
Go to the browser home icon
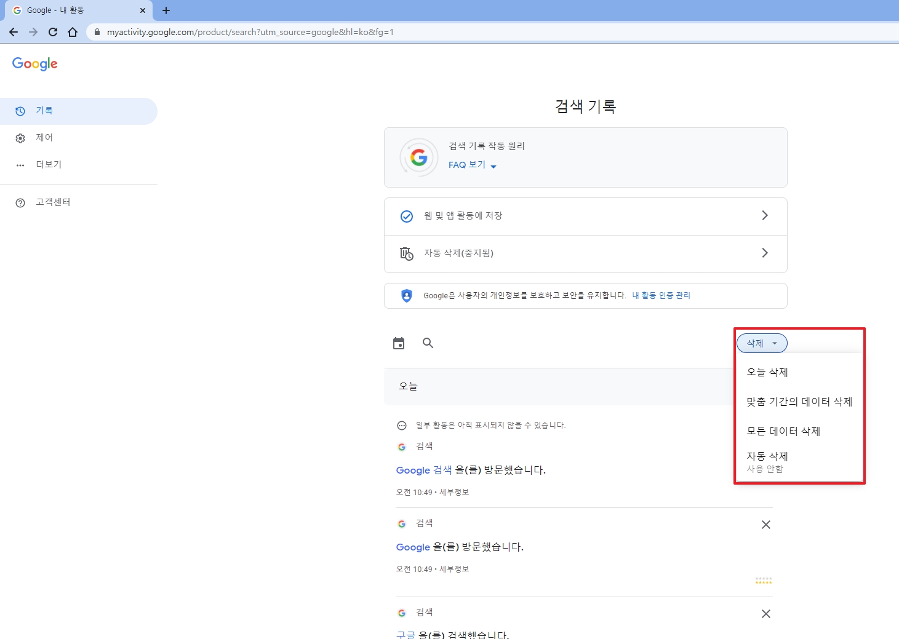[x=73, y=32]
